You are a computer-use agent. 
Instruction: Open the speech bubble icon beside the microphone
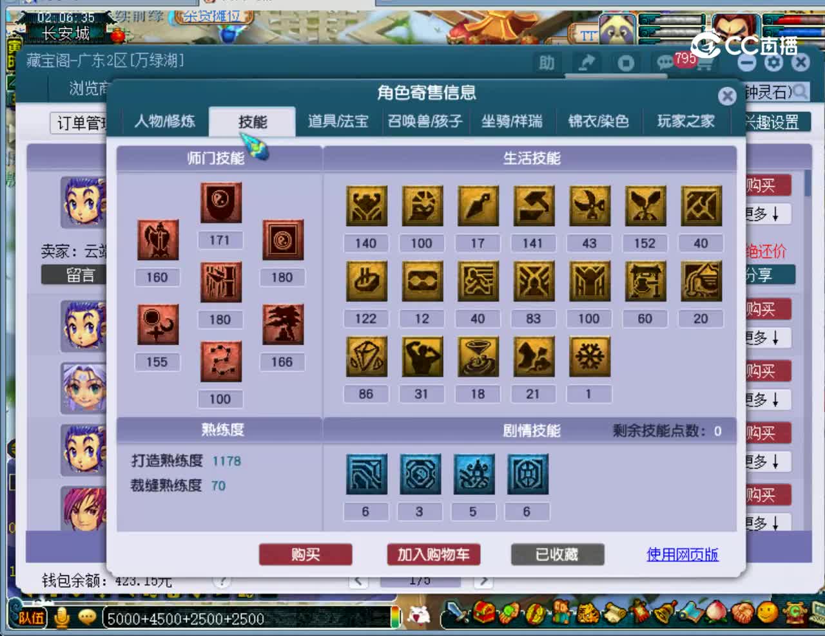pyautogui.click(x=86, y=618)
